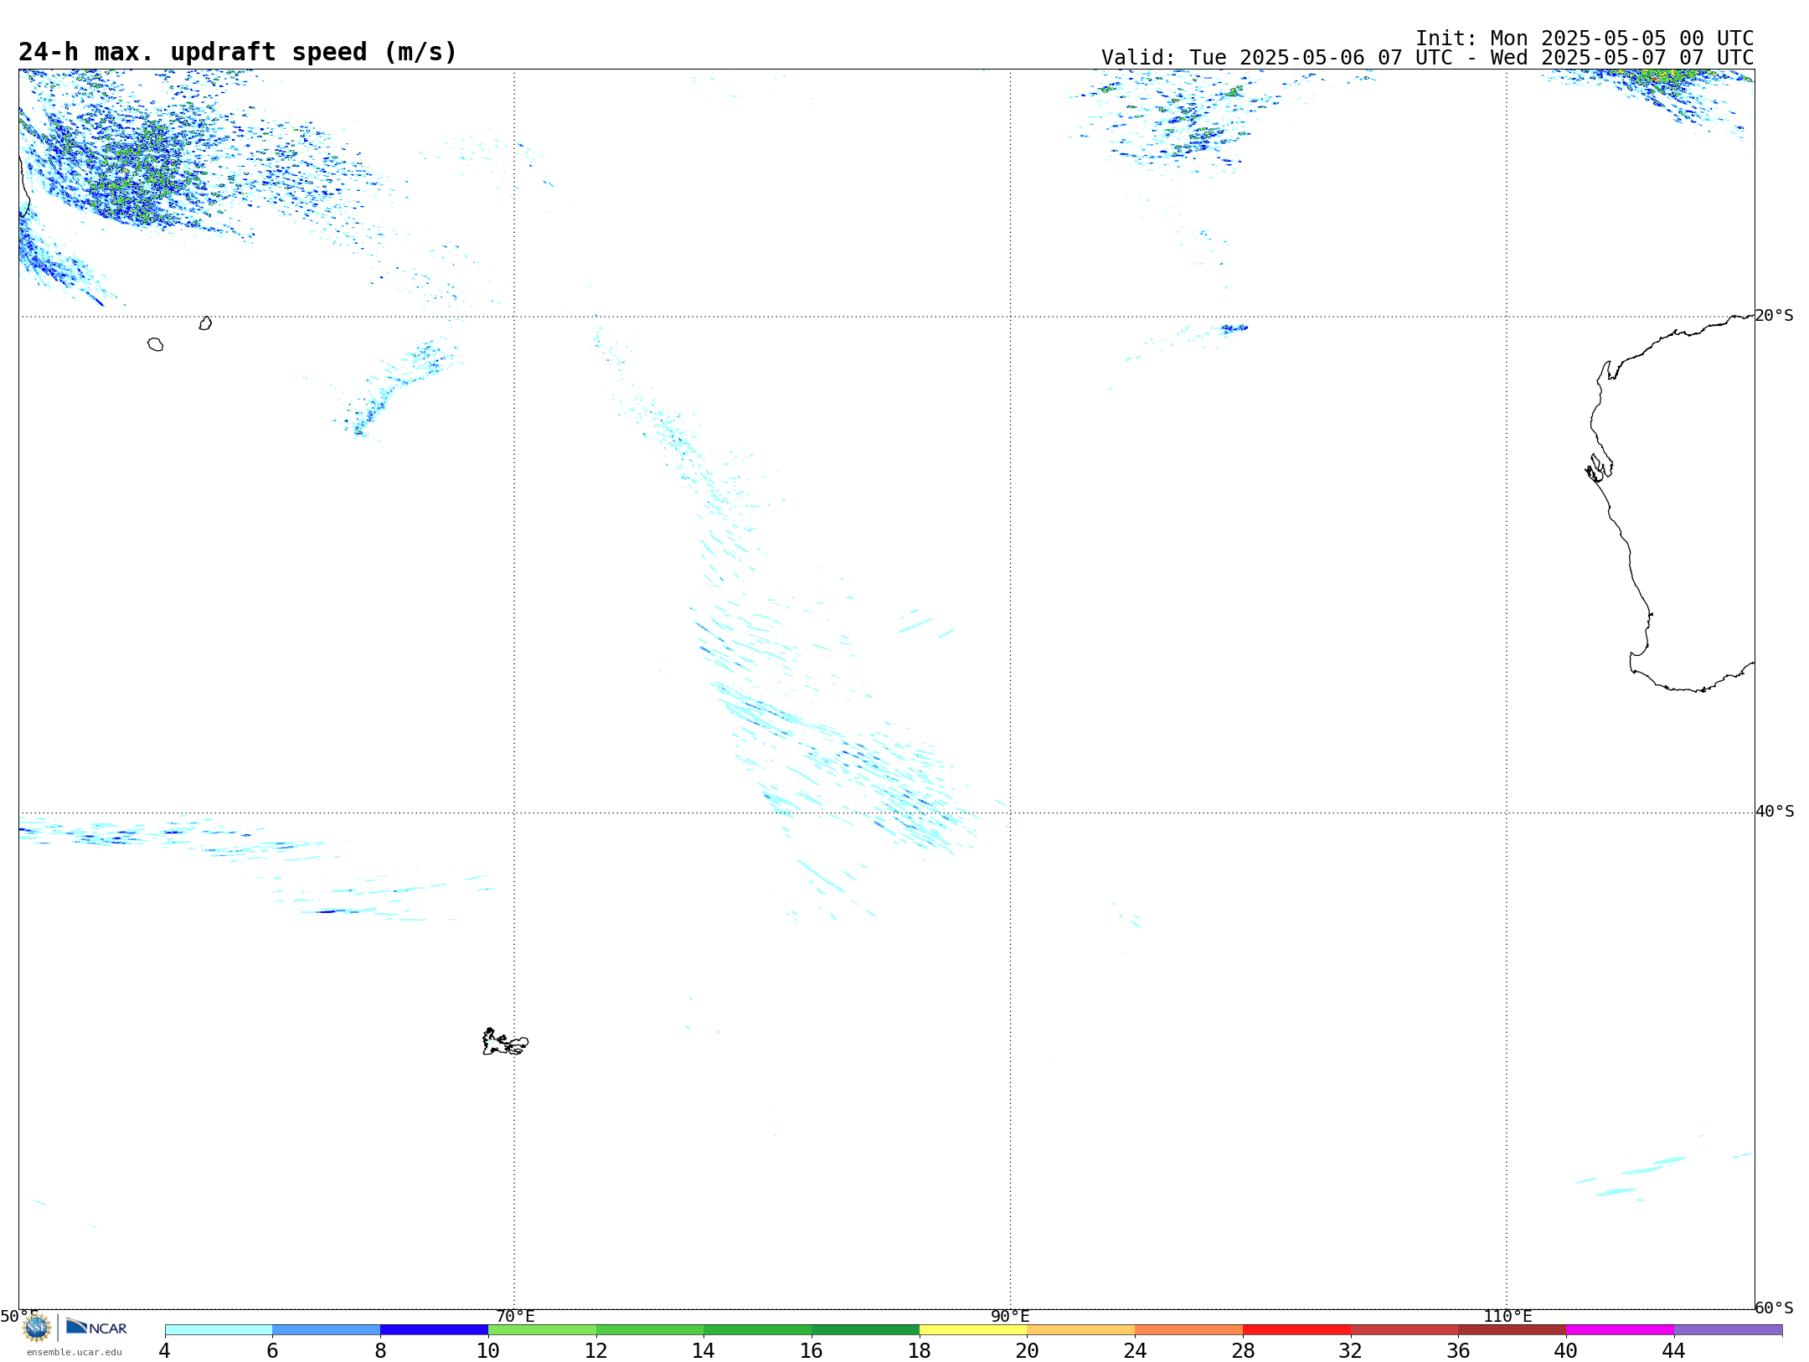Click the NSF logo icon
Image resolution: width=1809 pixels, height=1362 pixels.
click(37, 1328)
